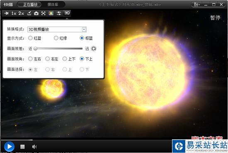Mute the volume speaker icon
The image size is (228, 153).
coord(34,147)
